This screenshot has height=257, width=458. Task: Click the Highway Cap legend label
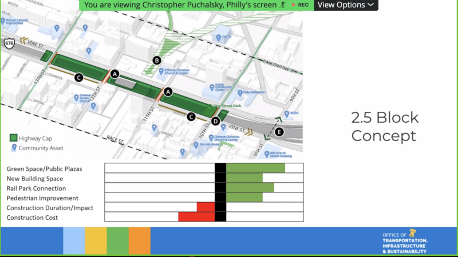pyautogui.click(x=35, y=138)
